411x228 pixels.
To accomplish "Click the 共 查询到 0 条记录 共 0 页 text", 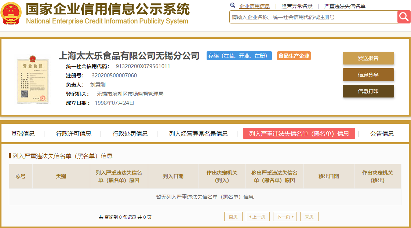I will [125, 217].
